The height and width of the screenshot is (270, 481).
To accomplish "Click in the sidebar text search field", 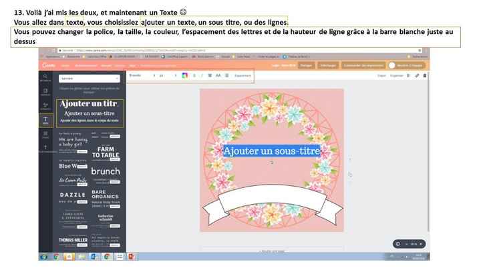I will click(x=89, y=79).
